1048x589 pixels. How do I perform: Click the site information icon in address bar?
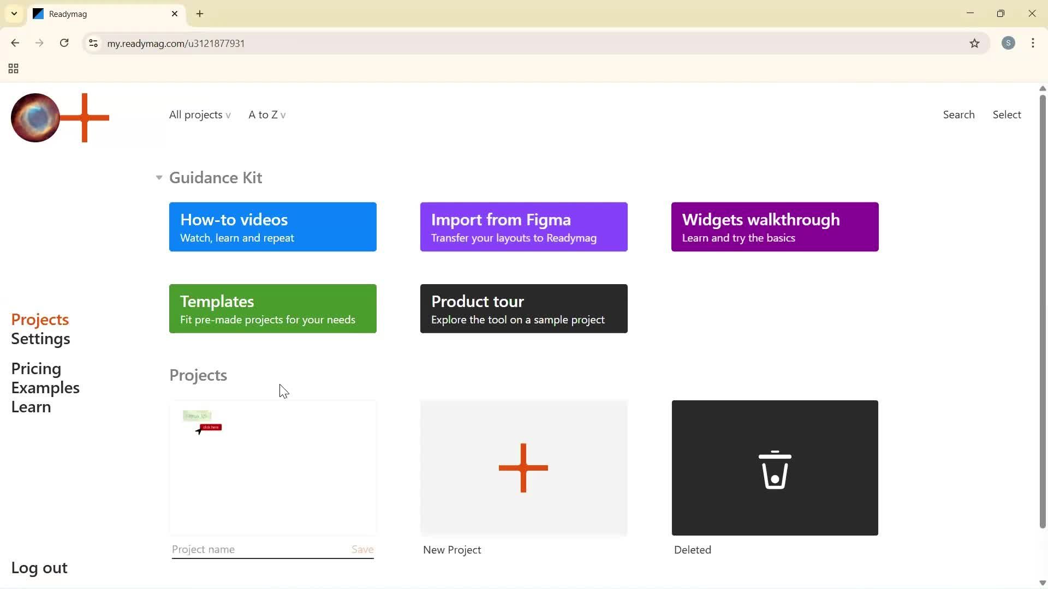click(93, 43)
